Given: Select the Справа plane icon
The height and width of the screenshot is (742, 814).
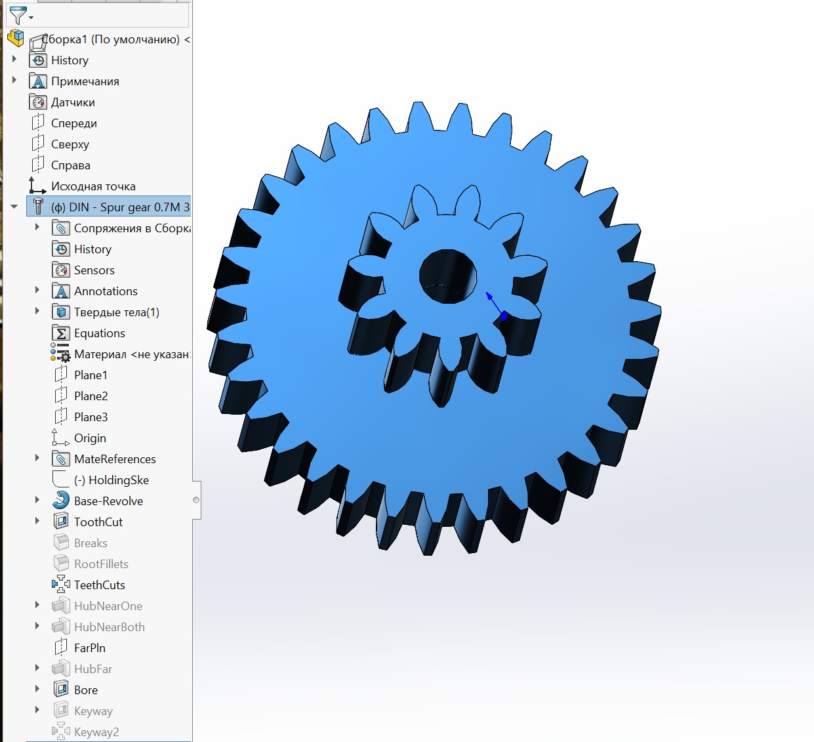Looking at the screenshot, I should 39,165.
